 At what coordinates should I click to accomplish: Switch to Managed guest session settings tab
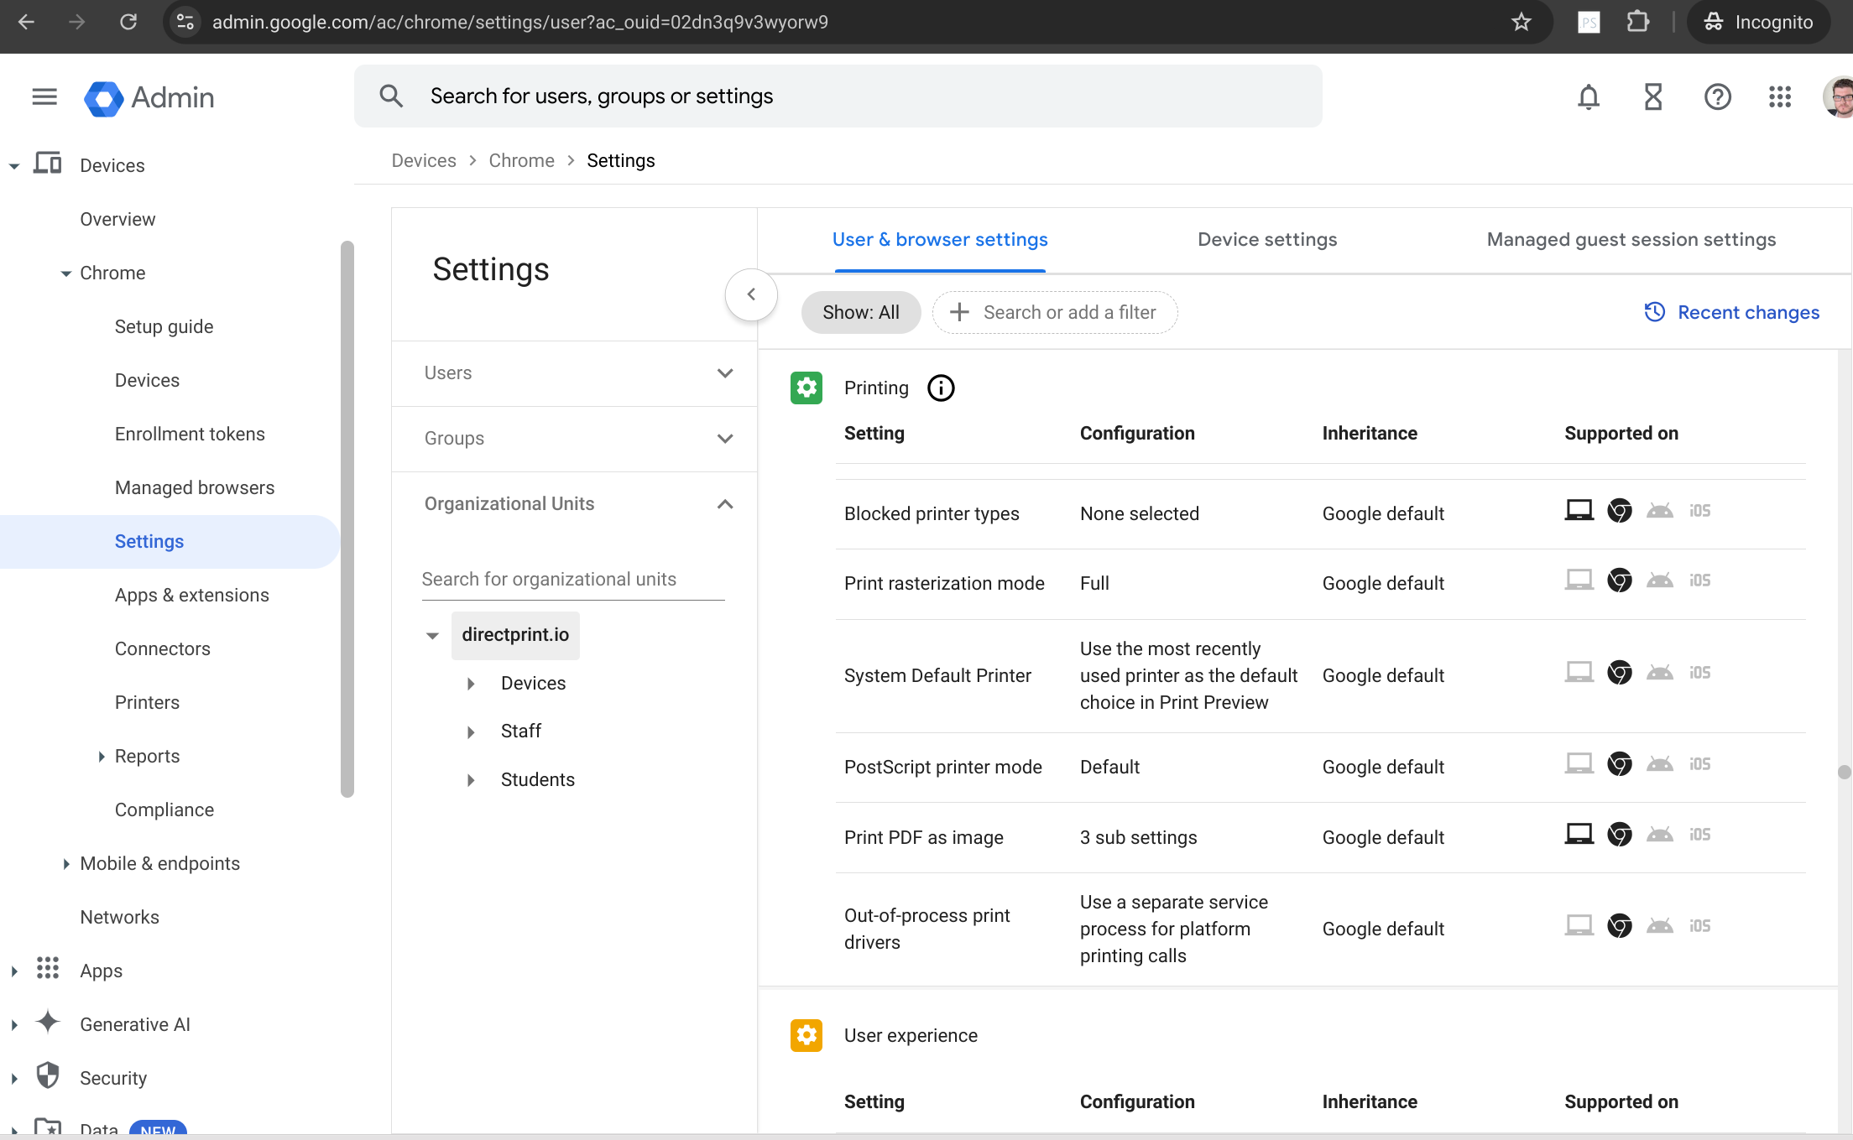[1631, 240]
